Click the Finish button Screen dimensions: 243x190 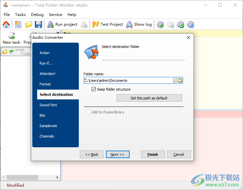153,154
